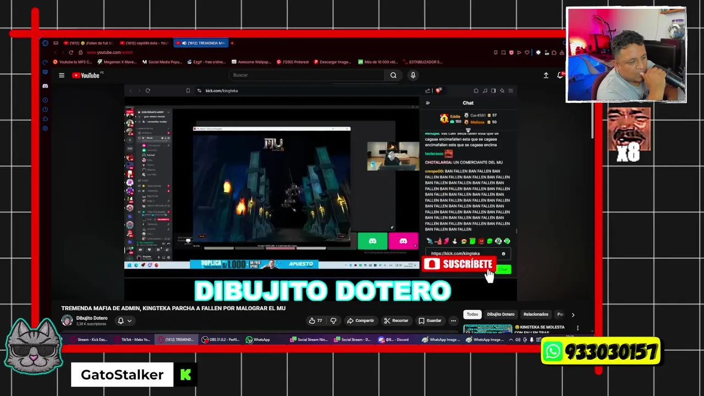The height and width of the screenshot is (396, 704).
Task: Open the YouTube guide hamburger menu
Action: tap(62, 75)
